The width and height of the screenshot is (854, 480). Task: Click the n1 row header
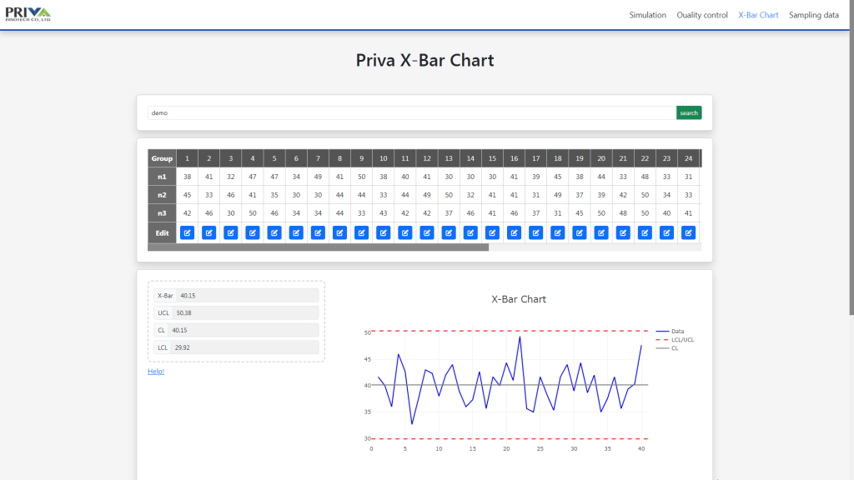[x=162, y=177]
